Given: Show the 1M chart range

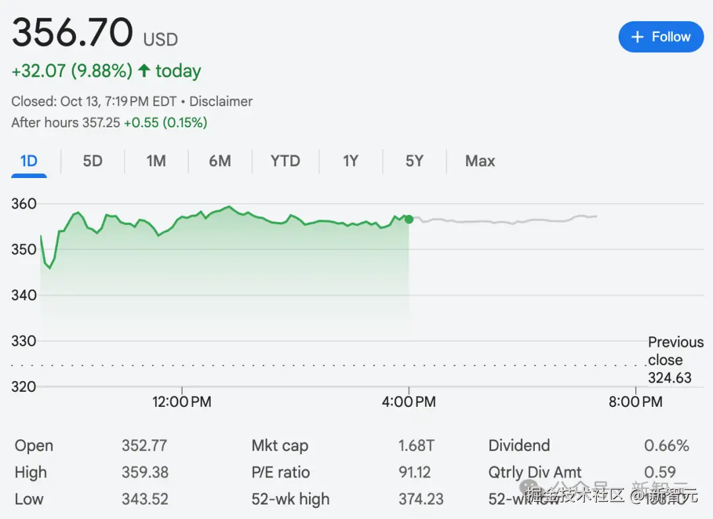Looking at the screenshot, I should [x=156, y=161].
